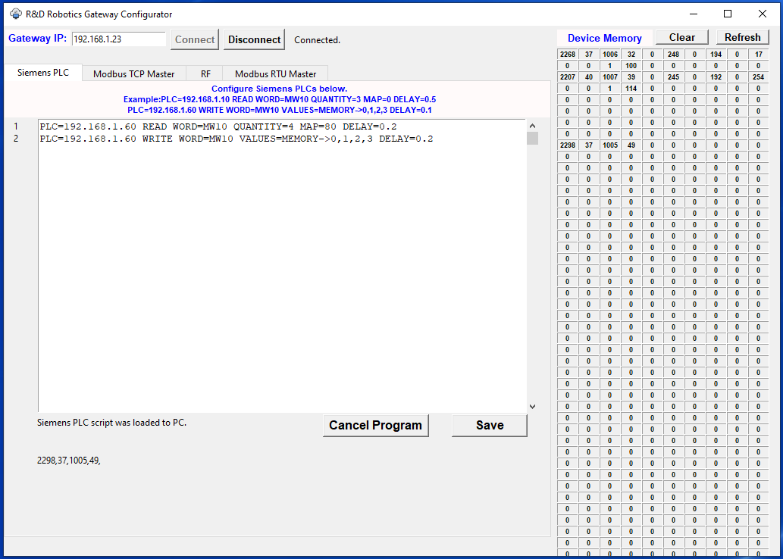Click the script editor scroll up arrow
The width and height of the screenshot is (783, 559).
point(532,126)
